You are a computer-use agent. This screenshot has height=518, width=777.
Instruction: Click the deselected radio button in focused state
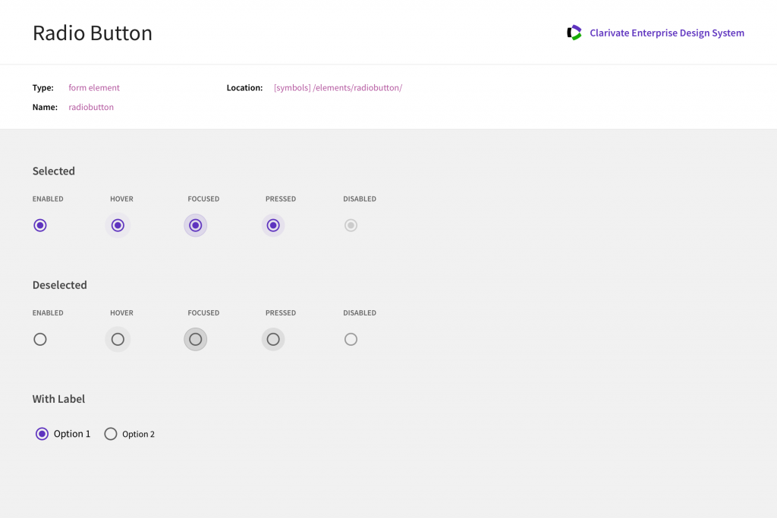point(195,339)
